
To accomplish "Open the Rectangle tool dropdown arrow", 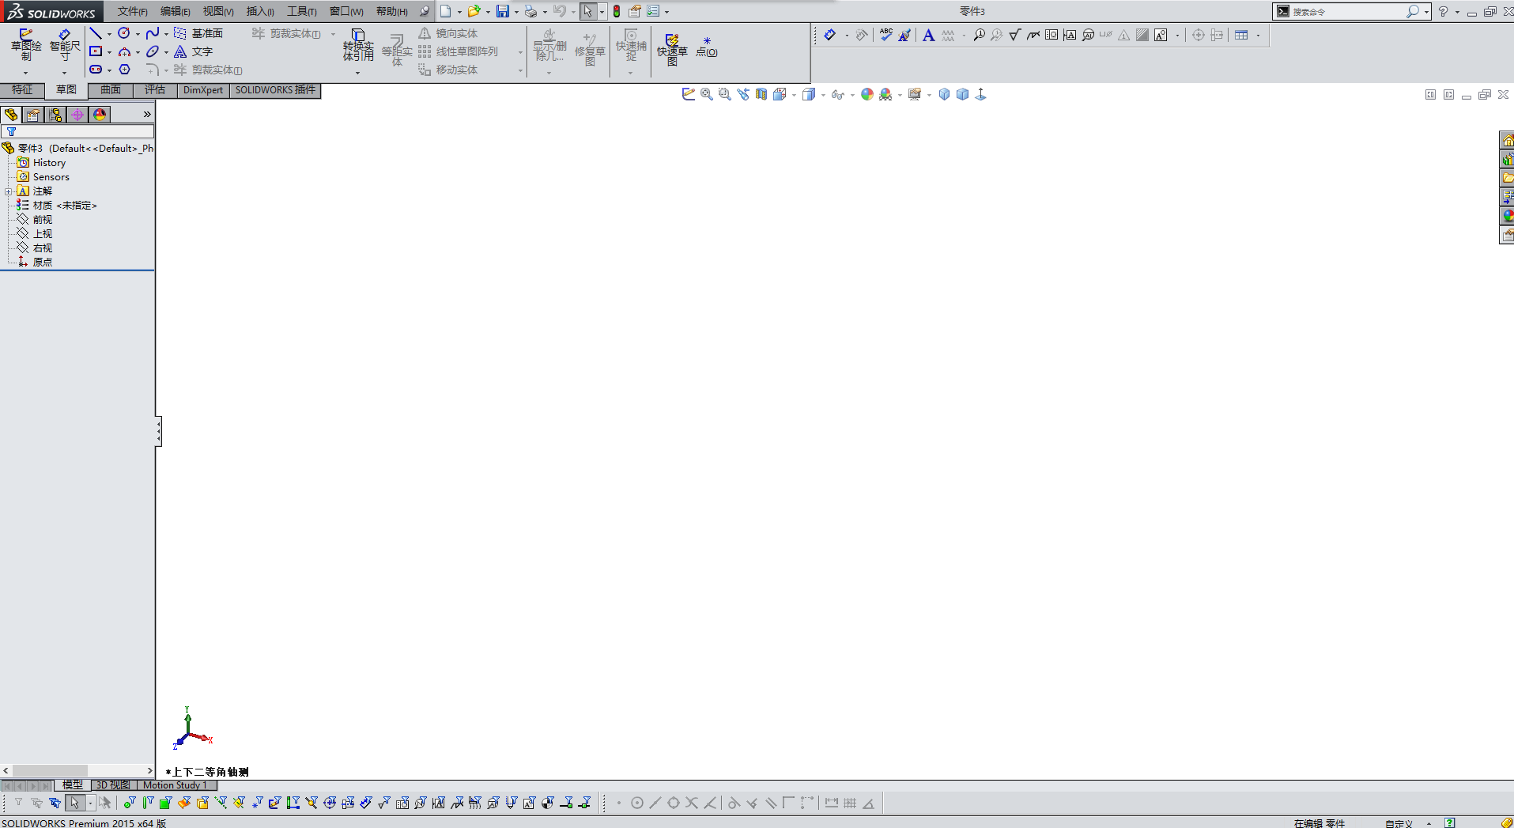I will [x=109, y=52].
